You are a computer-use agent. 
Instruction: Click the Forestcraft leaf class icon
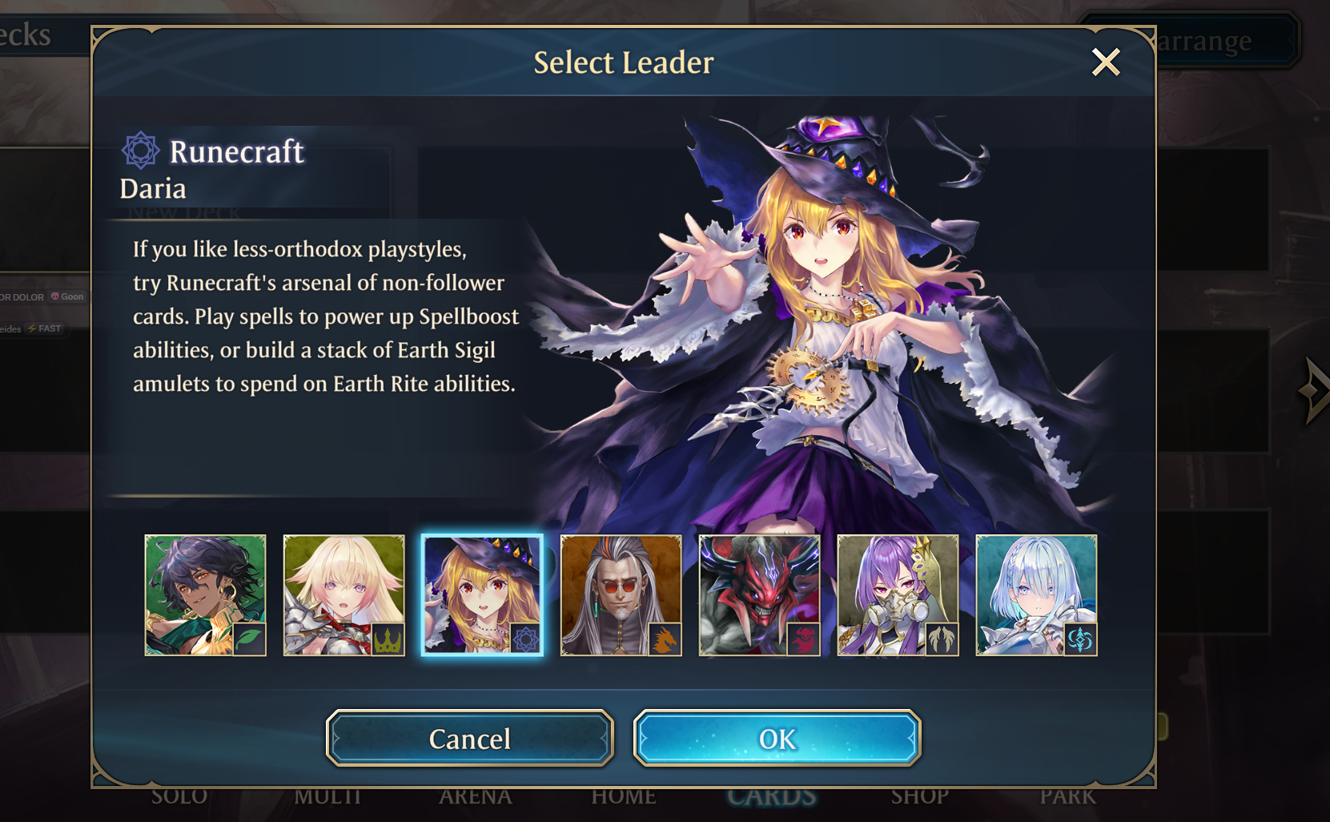click(x=249, y=639)
